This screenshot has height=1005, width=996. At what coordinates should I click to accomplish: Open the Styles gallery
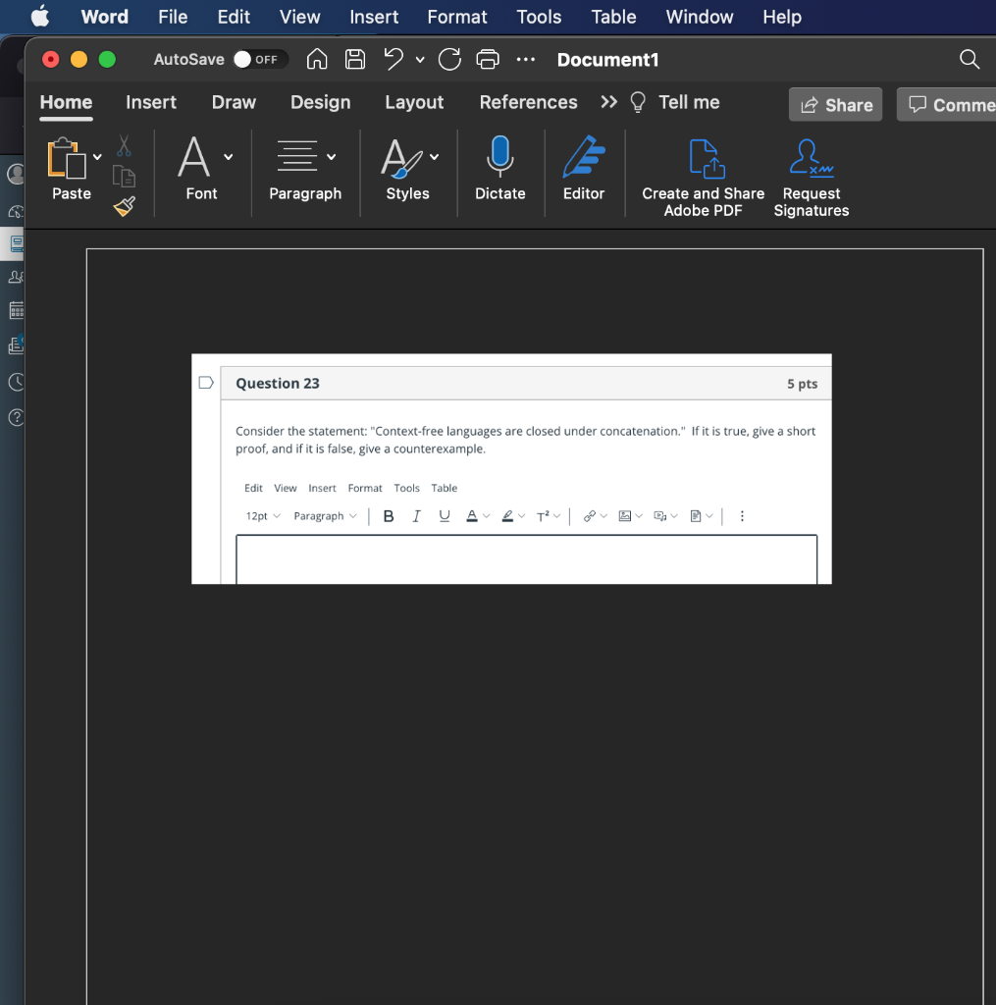(x=407, y=172)
